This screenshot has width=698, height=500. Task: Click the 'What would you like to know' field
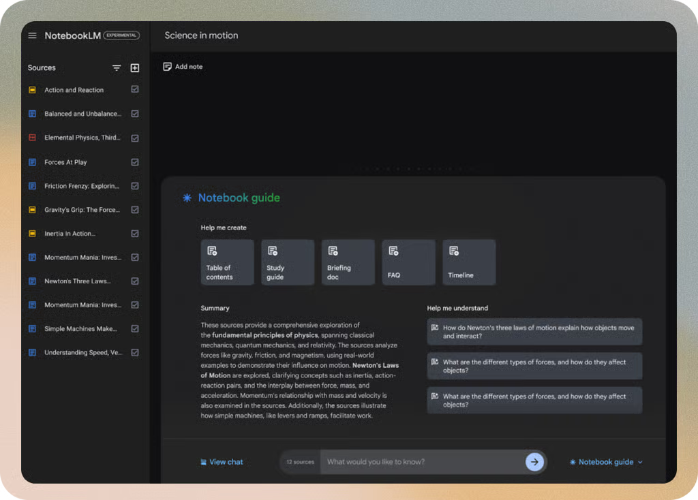[423, 462]
